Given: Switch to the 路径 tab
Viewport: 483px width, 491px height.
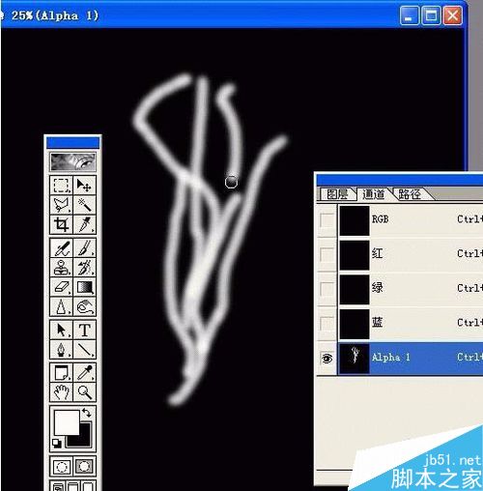Looking at the screenshot, I should click(x=410, y=194).
